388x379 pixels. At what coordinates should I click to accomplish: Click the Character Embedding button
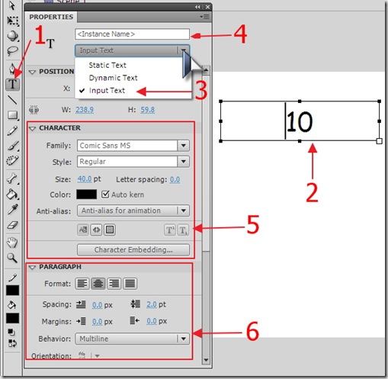(133, 249)
